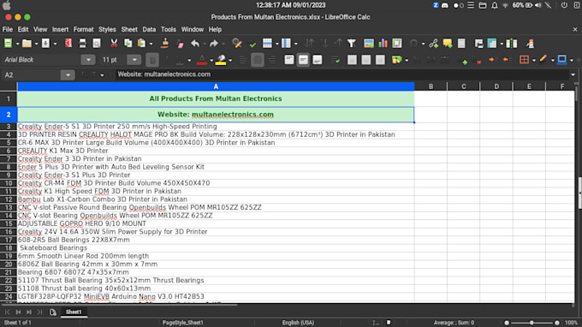Toggle align top vertical

click(x=289, y=60)
